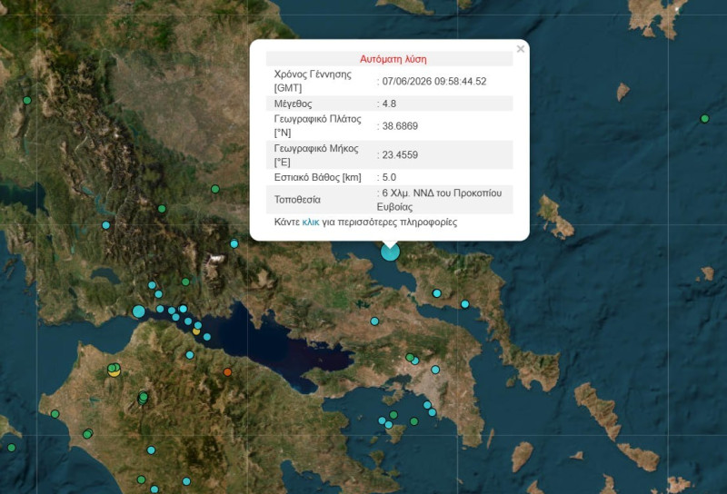Viewport: 727px width, 494px height.
Task: Click the origin time value 07/06/2026 09:58:44.52
Action: click(434, 82)
